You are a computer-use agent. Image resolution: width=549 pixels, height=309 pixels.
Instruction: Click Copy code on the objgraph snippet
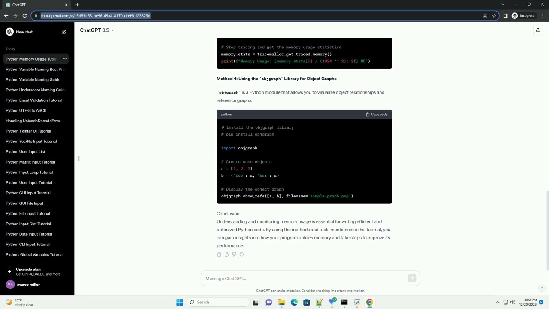pos(377,115)
